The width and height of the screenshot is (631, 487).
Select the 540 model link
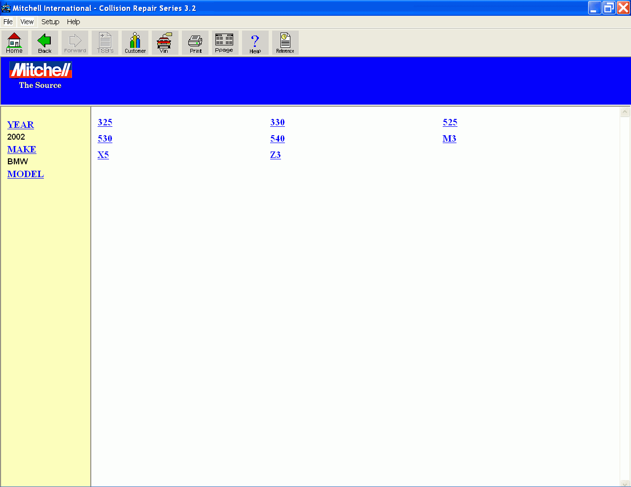pyautogui.click(x=278, y=139)
